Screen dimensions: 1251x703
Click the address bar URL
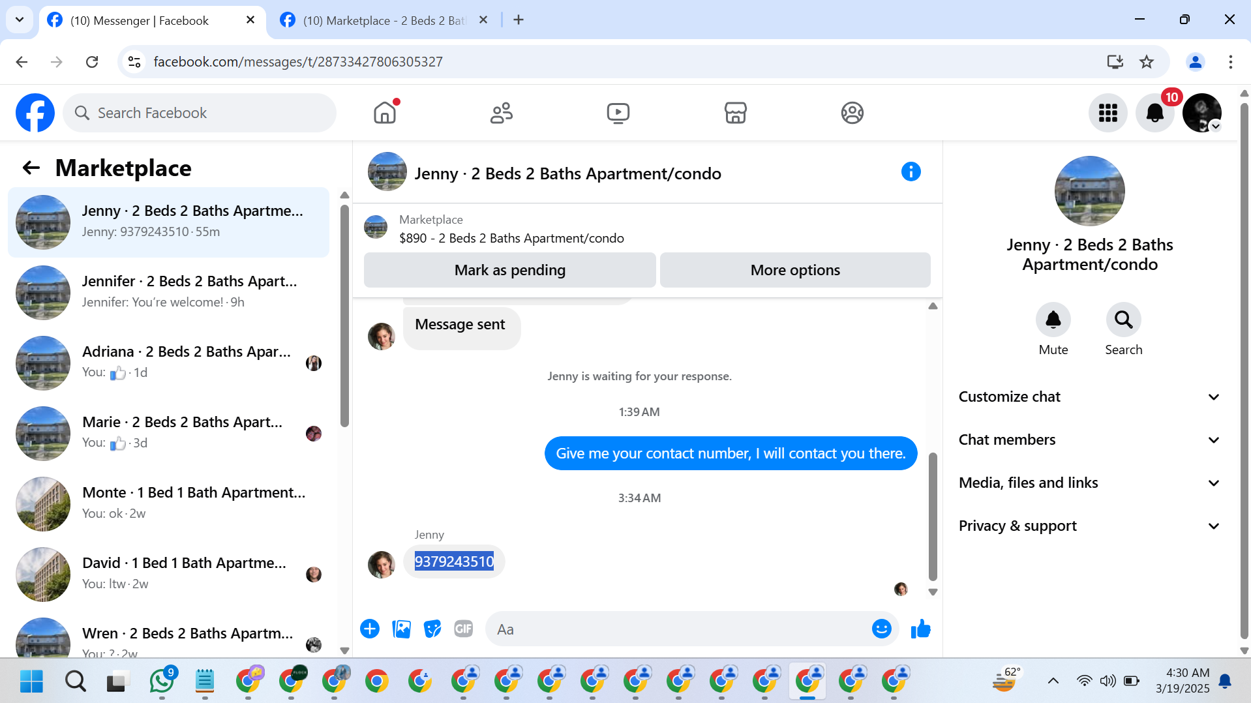coord(298,62)
